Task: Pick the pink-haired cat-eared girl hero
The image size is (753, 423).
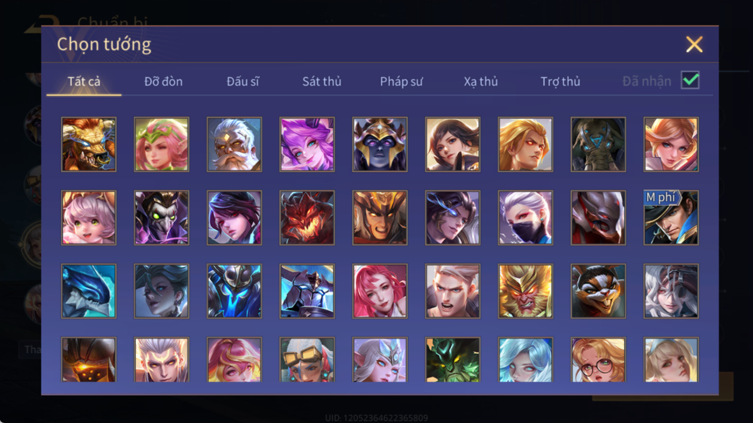Action: coord(89,218)
